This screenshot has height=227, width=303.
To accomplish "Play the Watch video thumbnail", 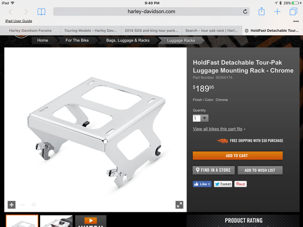I will click(90, 221).
